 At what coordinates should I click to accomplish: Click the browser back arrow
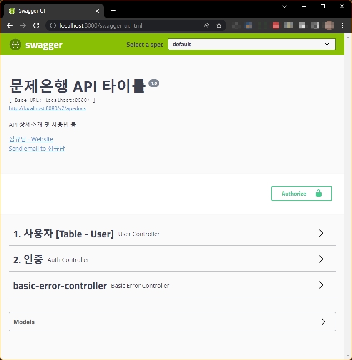click(x=10, y=25)
